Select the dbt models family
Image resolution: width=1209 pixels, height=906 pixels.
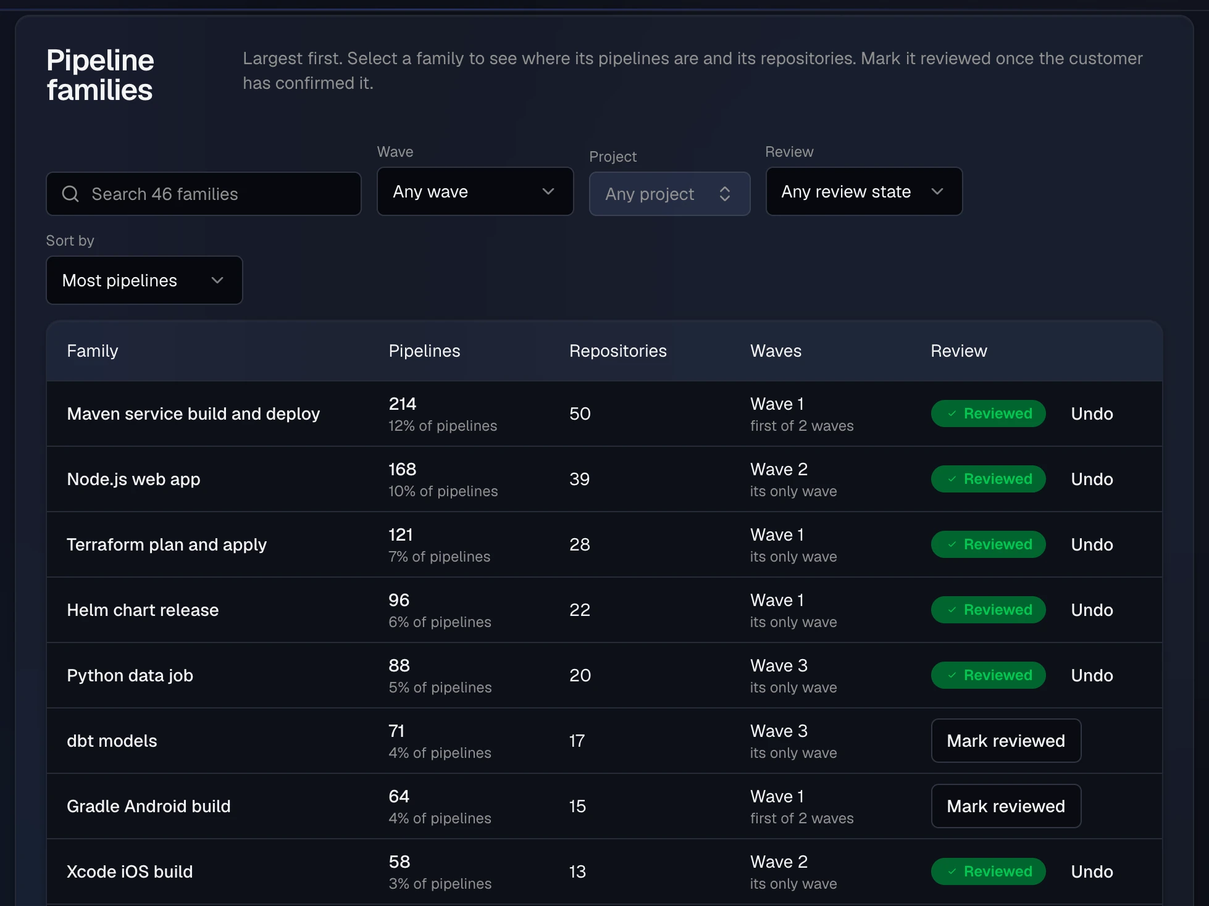pos(112,741)
